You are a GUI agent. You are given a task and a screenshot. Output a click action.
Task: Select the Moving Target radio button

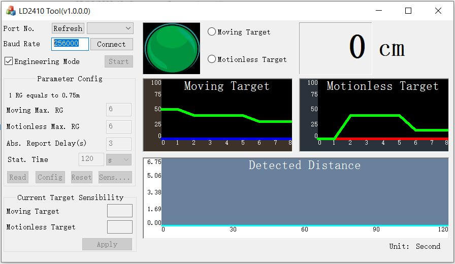pos(212,31)
